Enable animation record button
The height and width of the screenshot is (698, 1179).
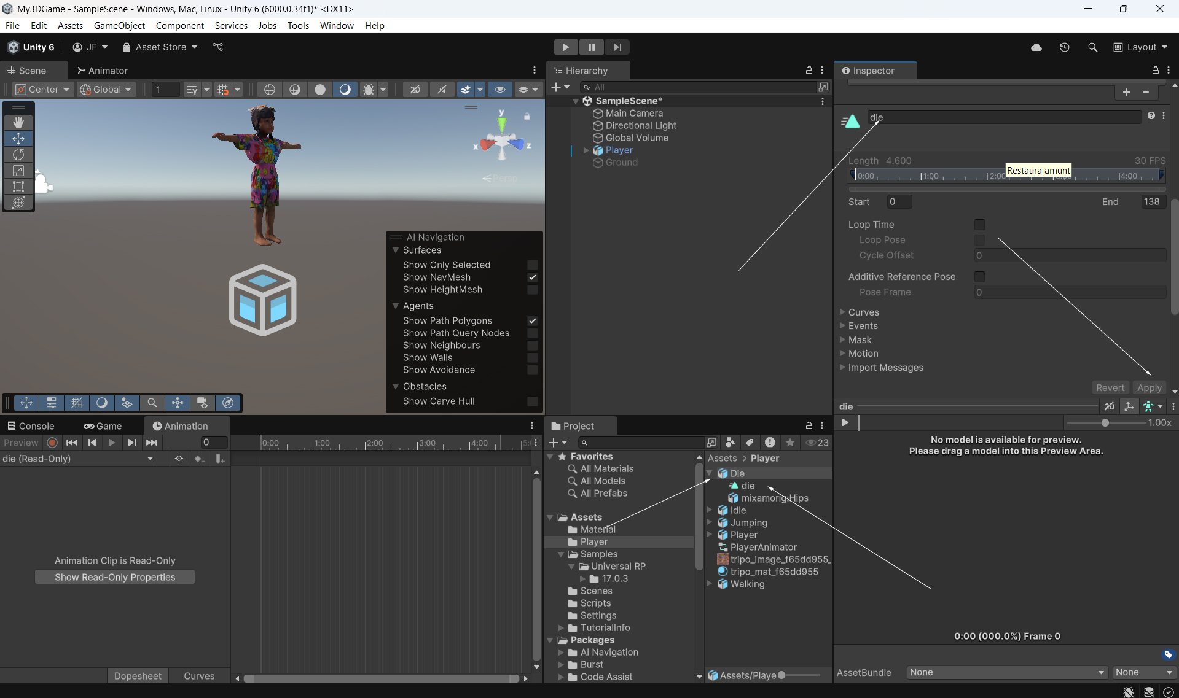click(52, 443)
